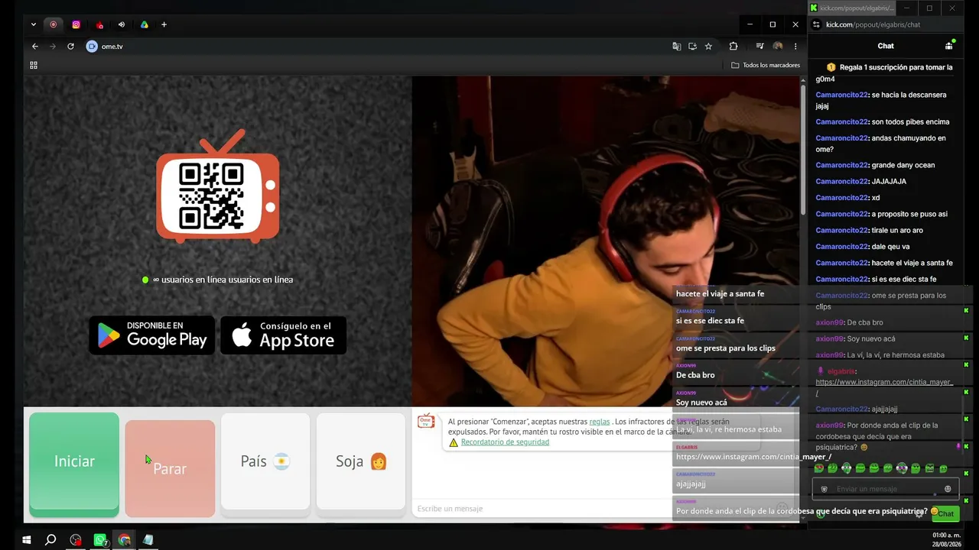The width and height of the screenshot is (979, 550).
Task: Open Chrome from the taskbar
Action: [x=124, y=540]
